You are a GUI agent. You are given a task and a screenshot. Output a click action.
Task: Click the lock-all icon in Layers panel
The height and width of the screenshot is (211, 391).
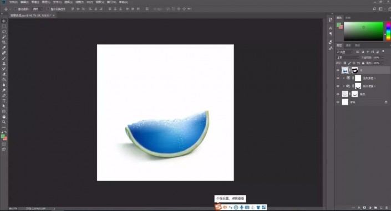pyautogui.click(x=363, y=63)
